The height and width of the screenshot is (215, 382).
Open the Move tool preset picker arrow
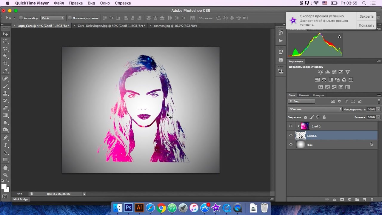pyautogui.click(x=14, y=18)
